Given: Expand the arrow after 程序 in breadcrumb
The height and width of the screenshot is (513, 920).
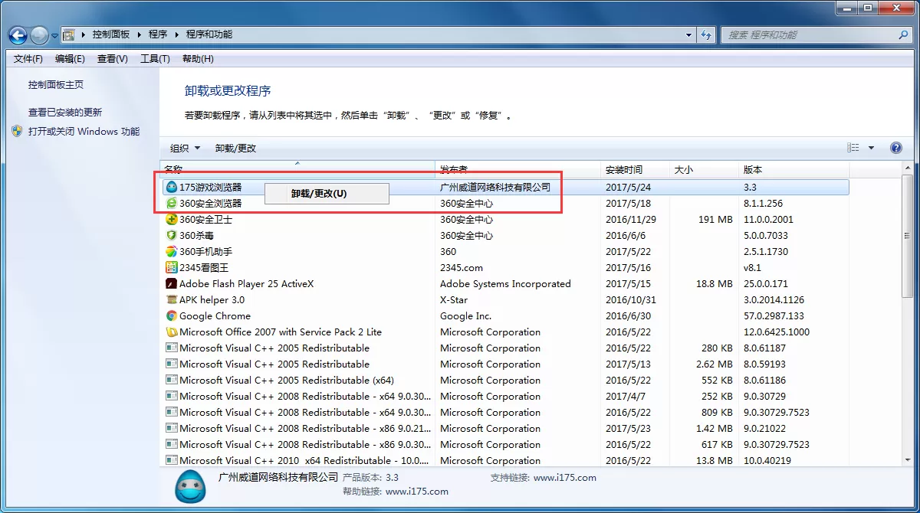Looking at the screenshot, I should (177, 34).
